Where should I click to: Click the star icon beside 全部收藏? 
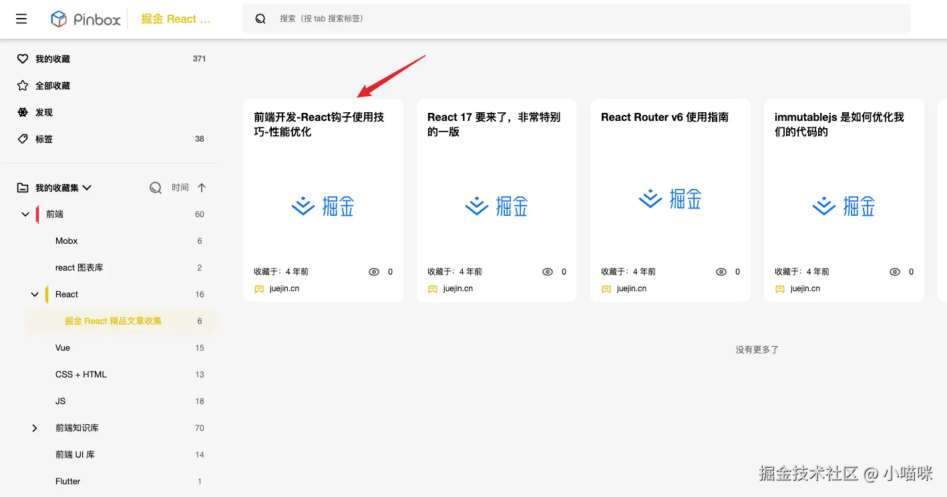tap(23, 86)
